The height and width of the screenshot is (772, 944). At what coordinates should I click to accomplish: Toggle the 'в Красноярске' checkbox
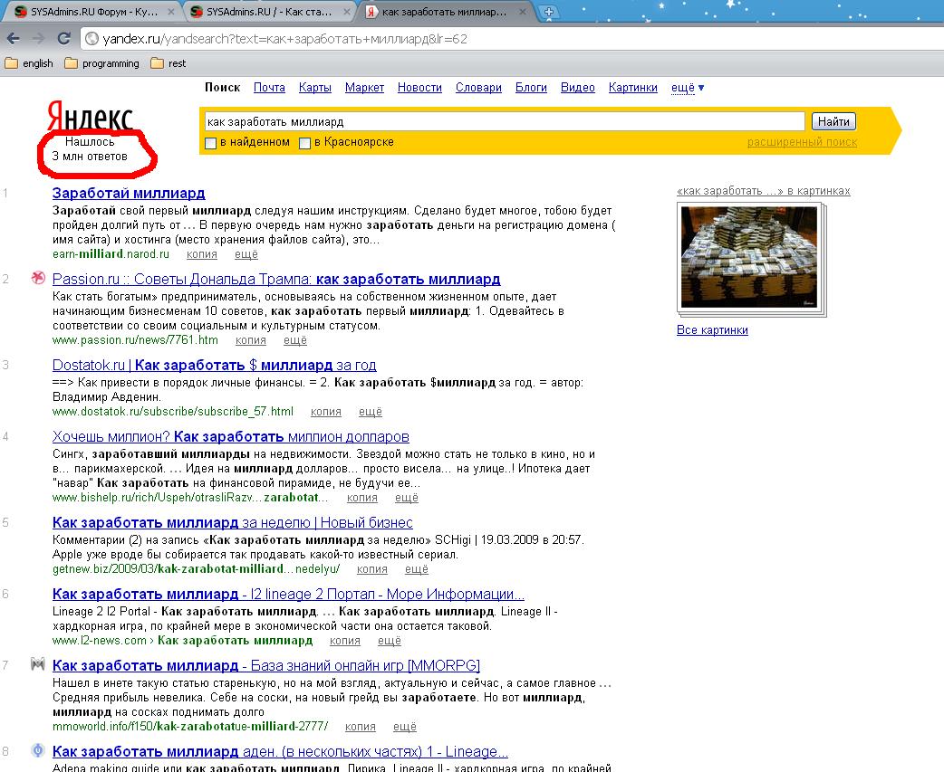[304, 143]
